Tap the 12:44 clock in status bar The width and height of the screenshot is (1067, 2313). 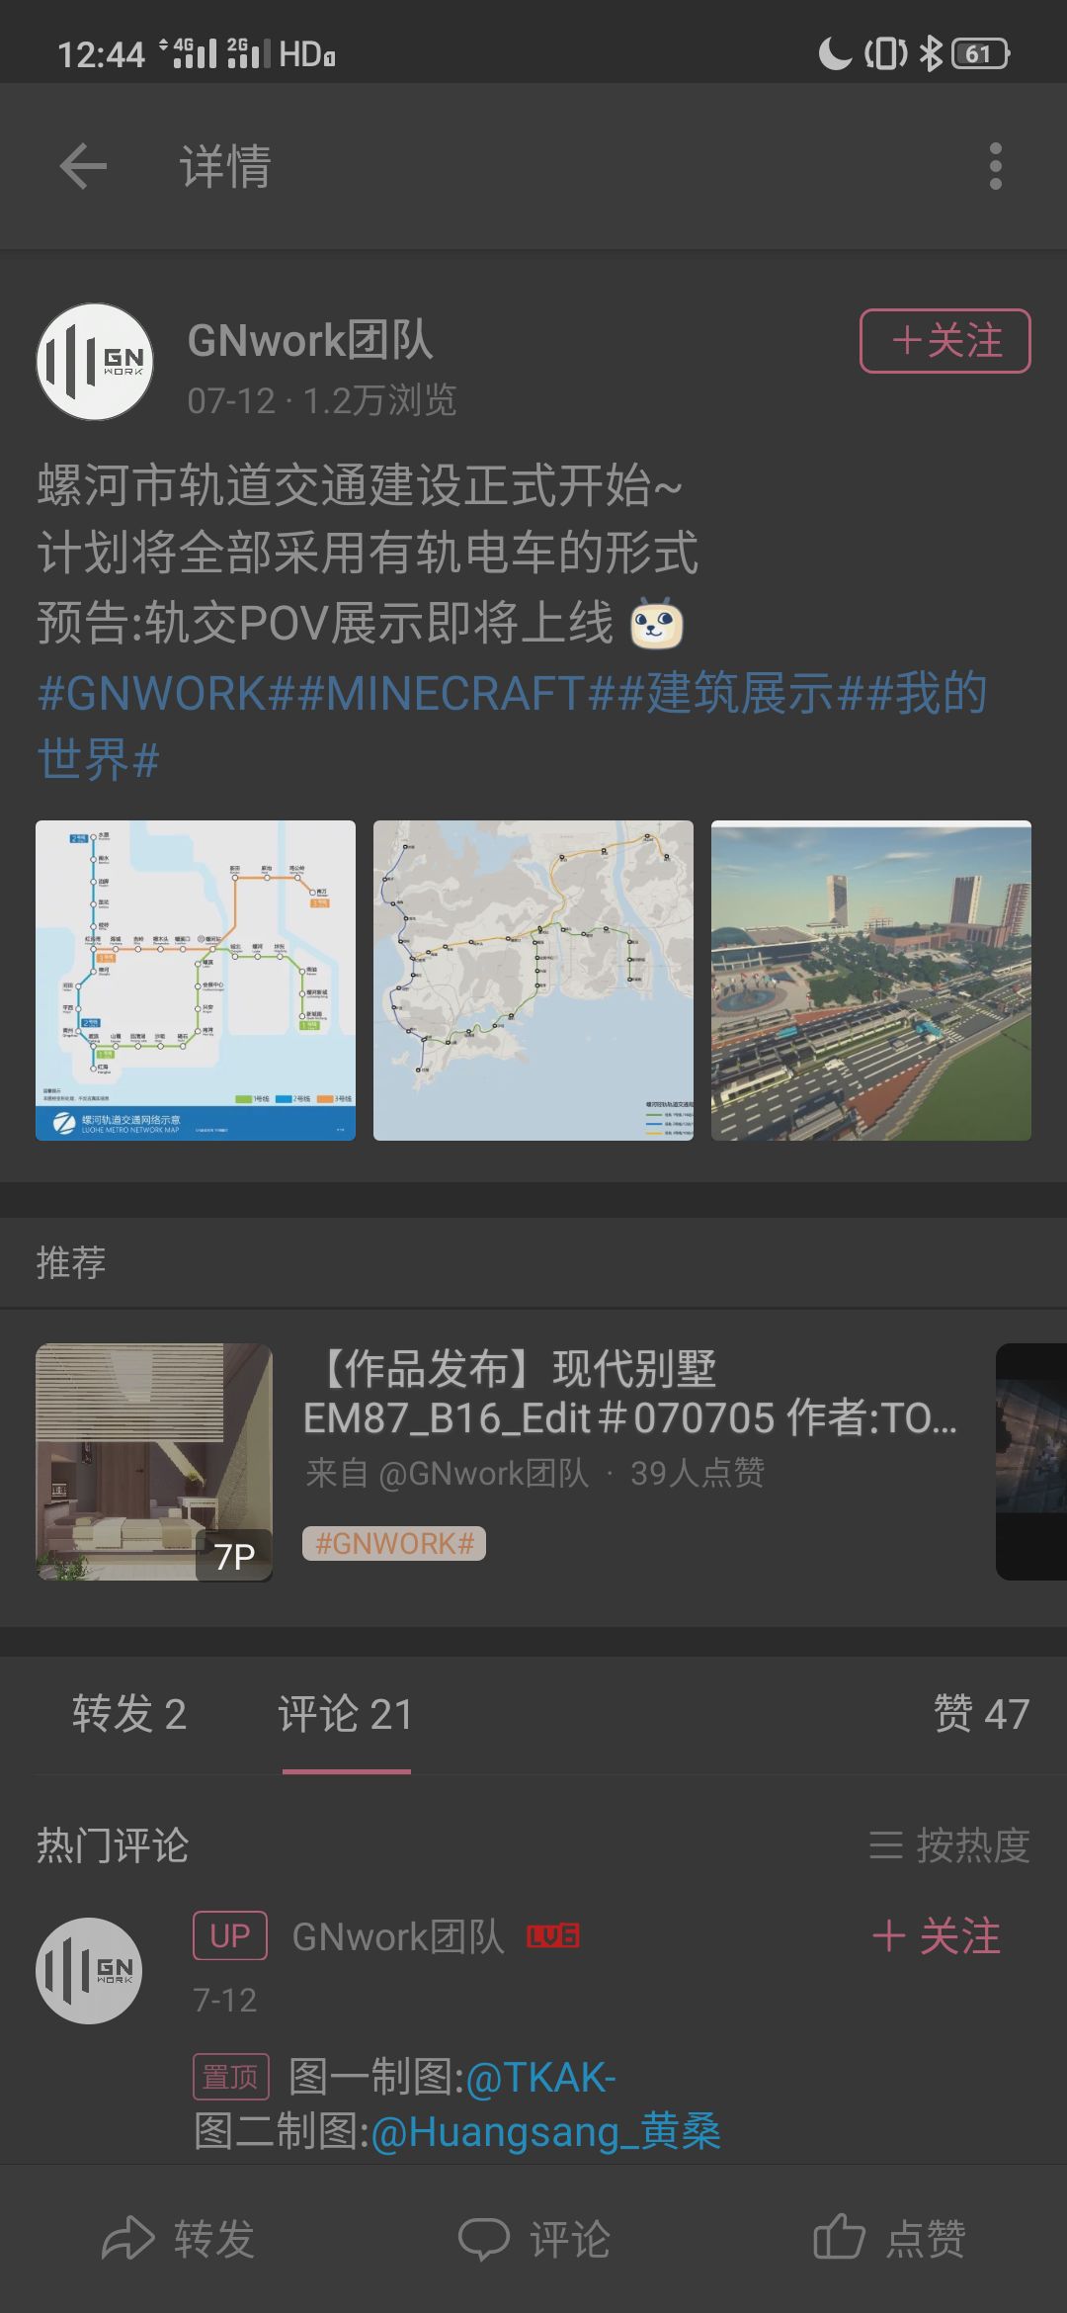coord(101,53)
